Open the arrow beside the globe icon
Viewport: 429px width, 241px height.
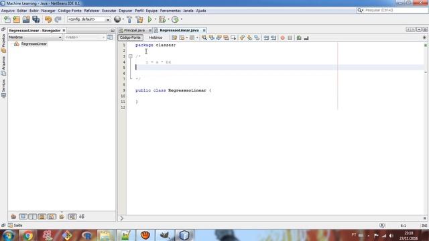123,19
